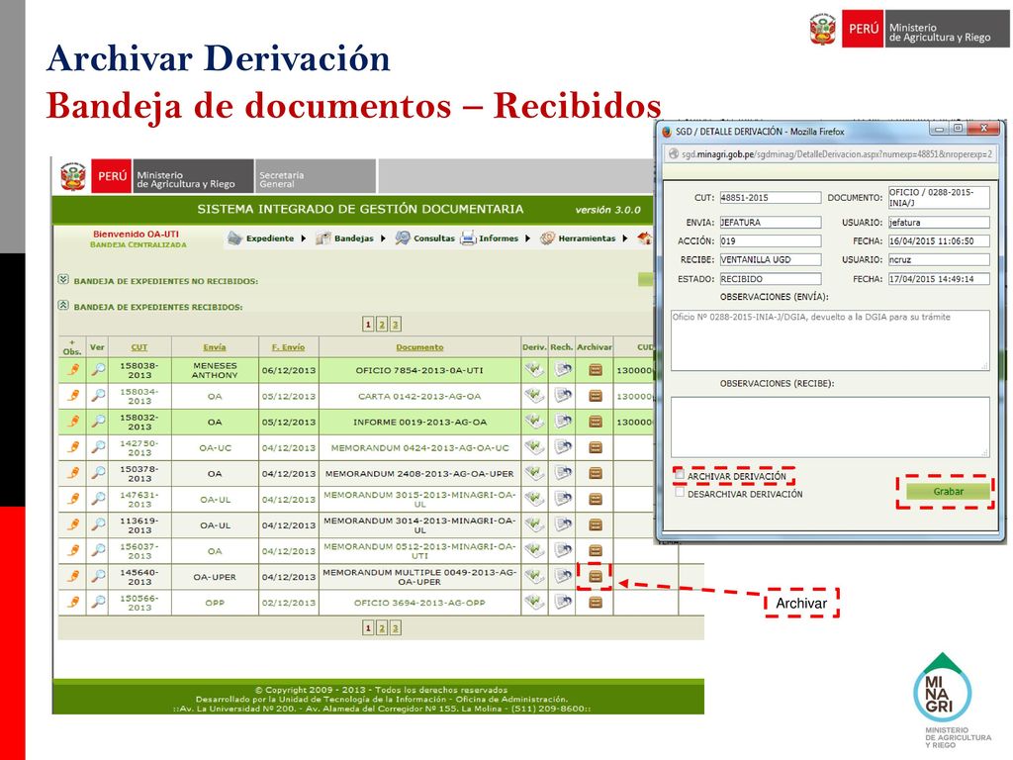
Task: Click Observaciones (Envía) text area
Action: [x=830, y=340]
